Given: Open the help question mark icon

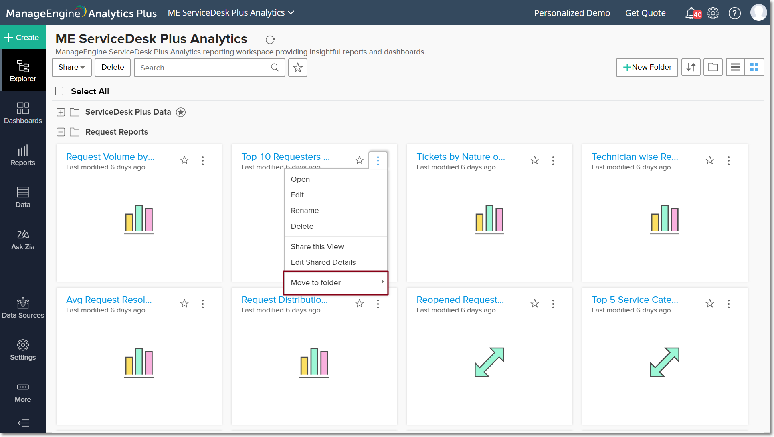Looking at the screenshot, I should (734, 13).
